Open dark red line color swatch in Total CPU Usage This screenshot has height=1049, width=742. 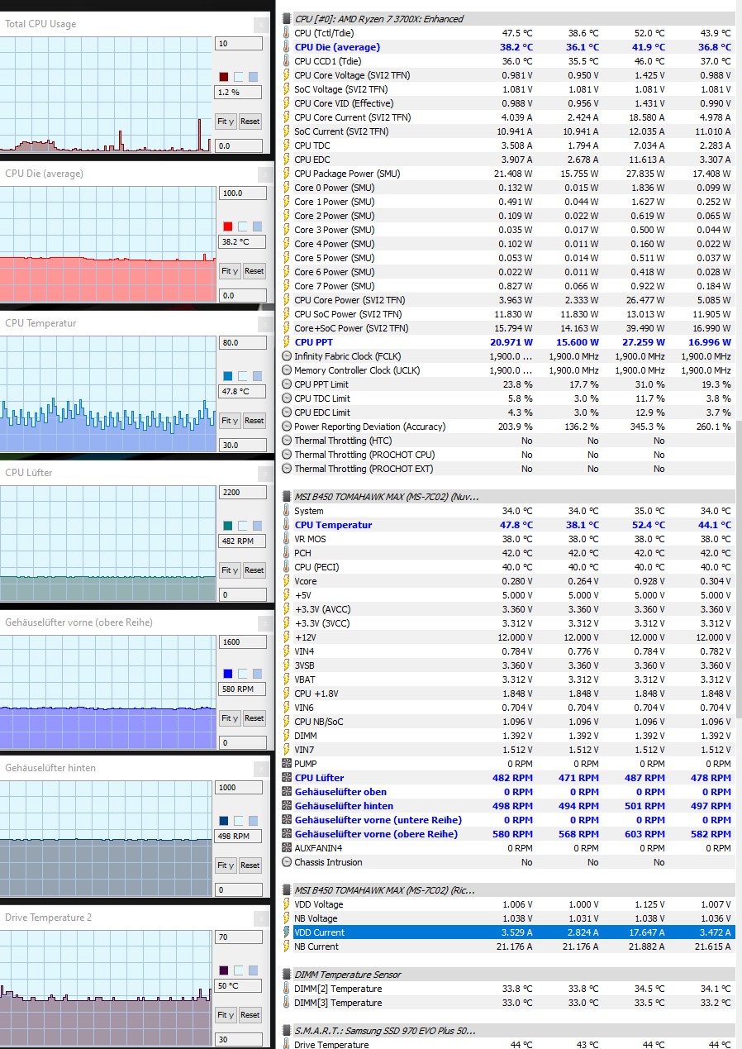(x=223, y=77)
